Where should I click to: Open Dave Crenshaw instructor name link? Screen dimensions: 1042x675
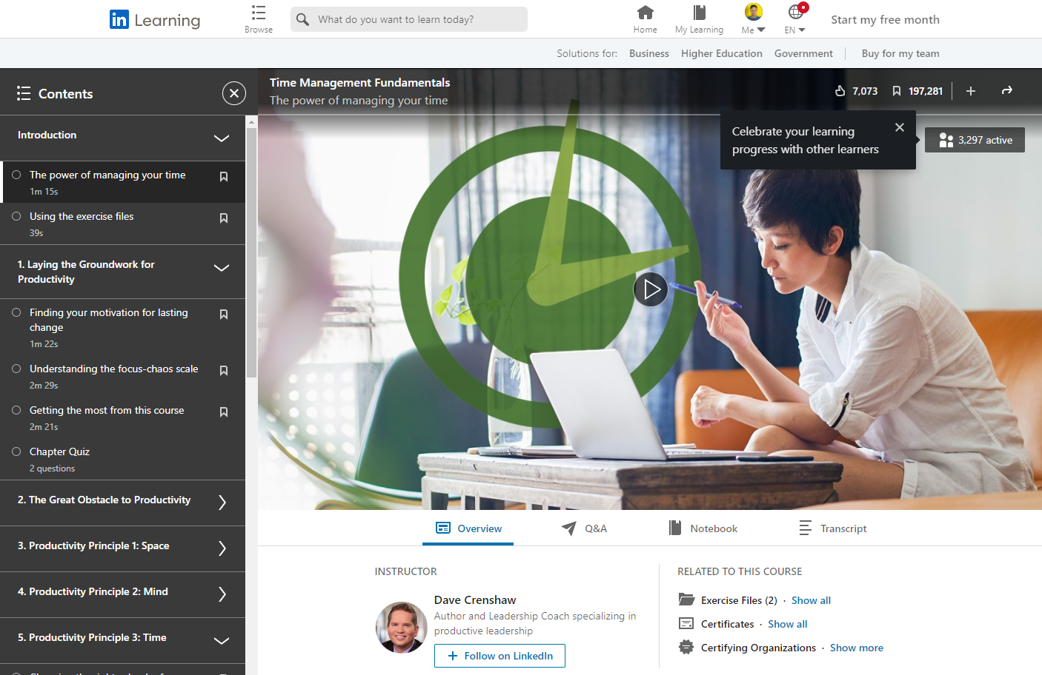[x=475, y=600]
